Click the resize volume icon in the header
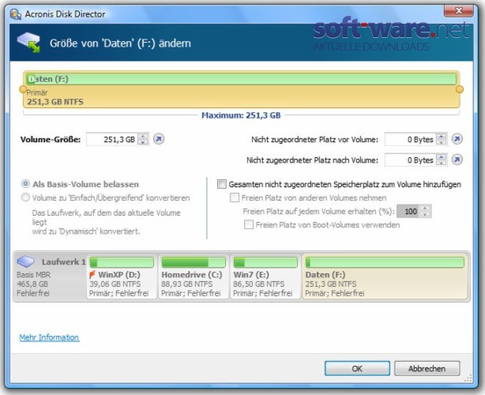 point(28,43)
